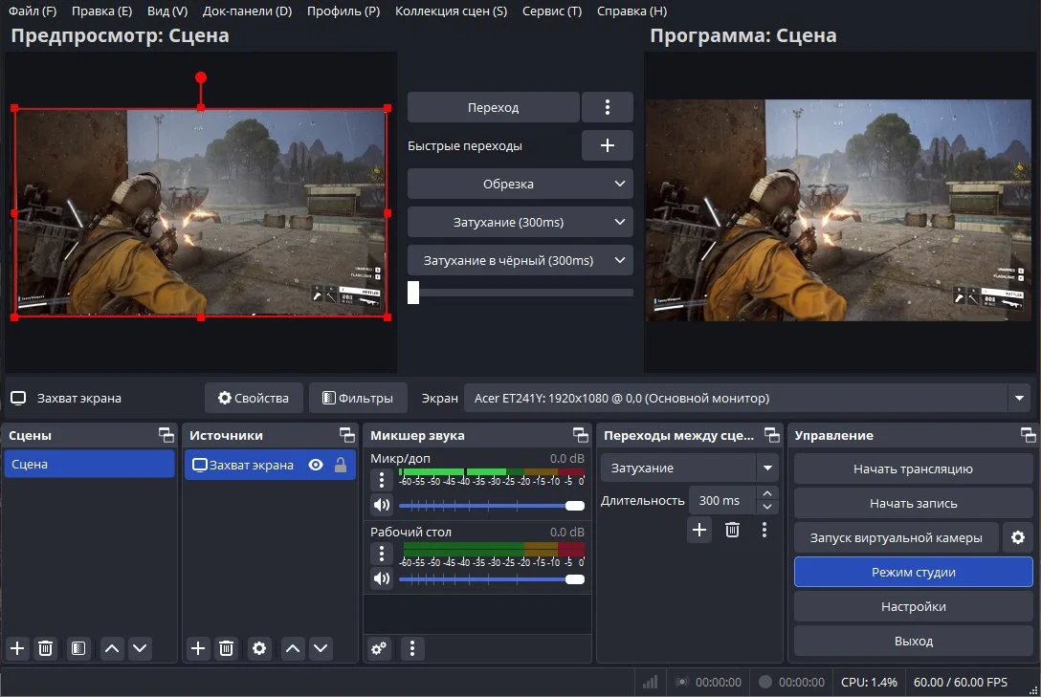Increase transition duration with up arrow
Screen dimensions: 1041x697
pyautogui.click(x=767, y=493)
